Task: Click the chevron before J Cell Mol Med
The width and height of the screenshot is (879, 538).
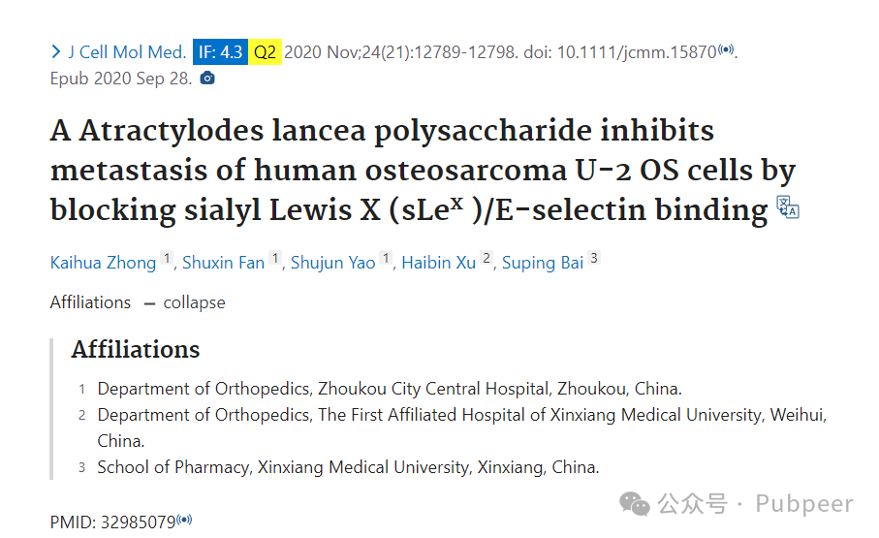Action: 55,52
